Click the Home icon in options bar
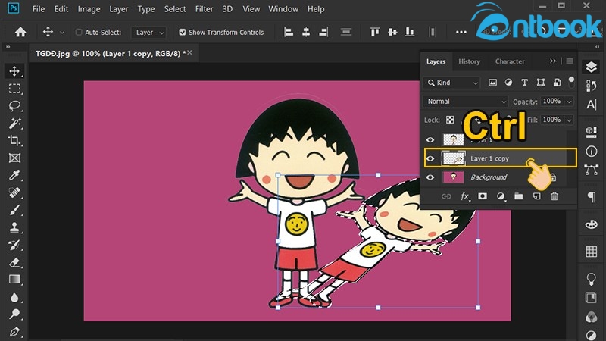Screen dimensions: 606x341 click(20, 32)
